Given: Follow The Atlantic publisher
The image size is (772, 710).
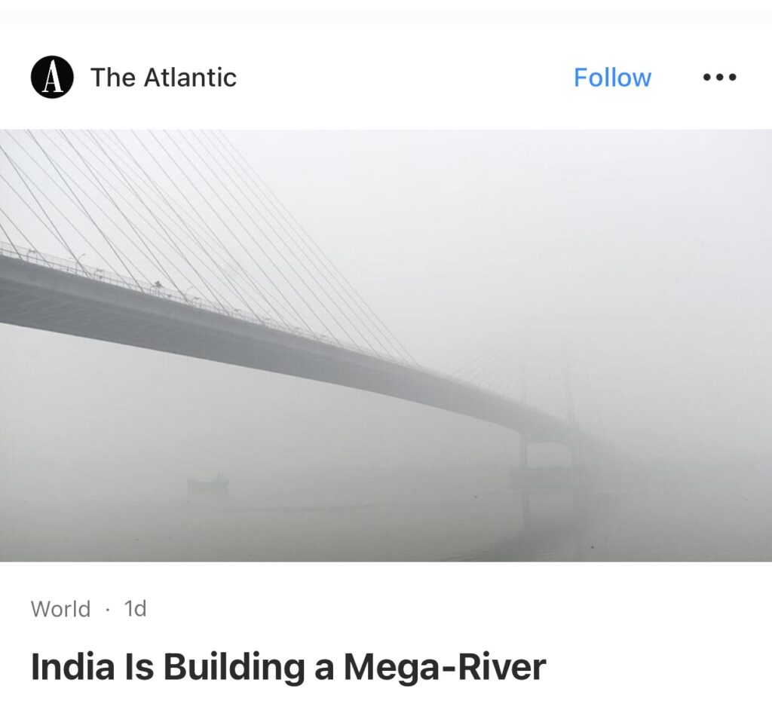Looking at the screenshot, I should tap(612, 78).
